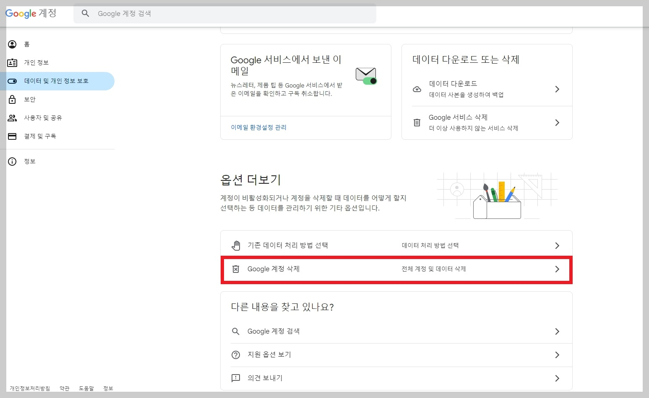Click the 옵션 더보기 heading
Viewport: 649px width, 398px height.
tap(250, 180)
